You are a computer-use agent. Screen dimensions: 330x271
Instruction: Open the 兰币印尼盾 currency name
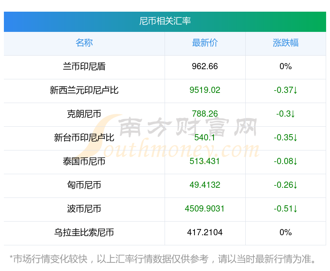click(84, 66)
